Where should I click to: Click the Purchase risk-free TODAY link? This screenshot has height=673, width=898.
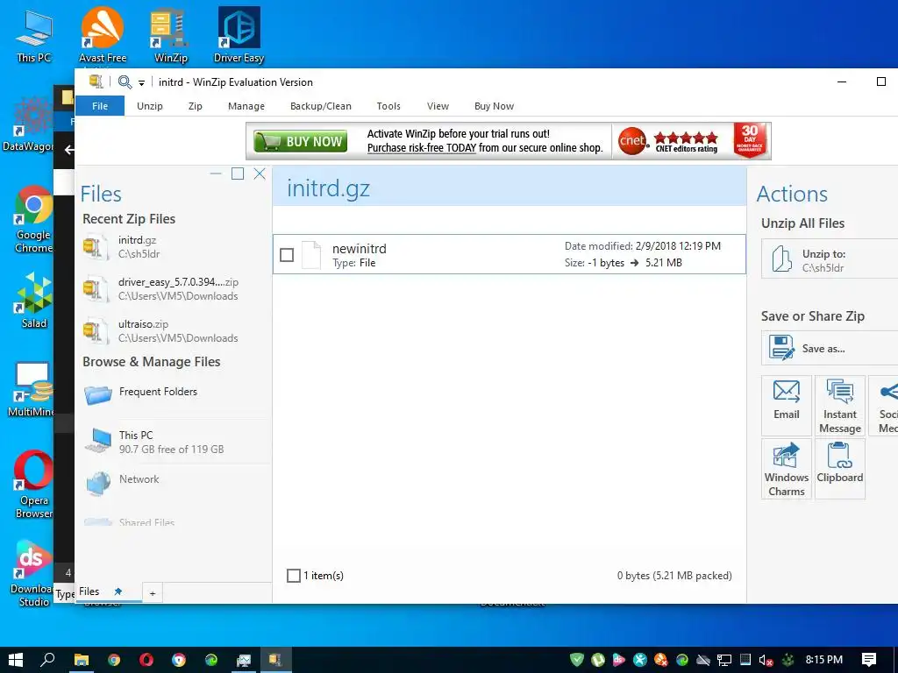tap(422, 148)
